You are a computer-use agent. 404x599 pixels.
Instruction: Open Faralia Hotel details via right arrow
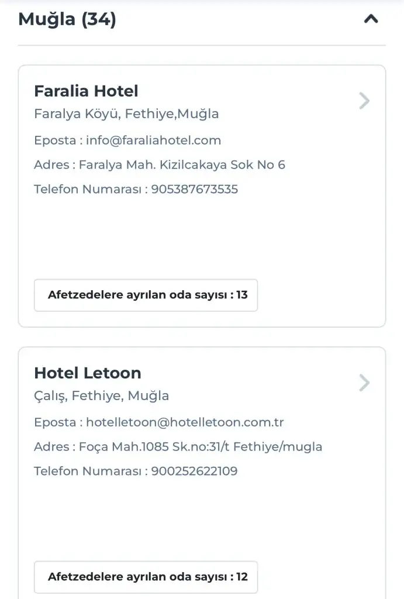(364, 101)
